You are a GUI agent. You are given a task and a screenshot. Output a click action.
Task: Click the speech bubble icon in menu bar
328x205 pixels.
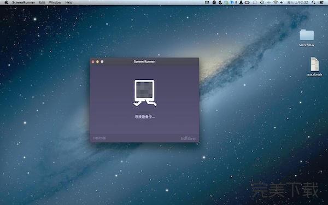tap(255, 2)
